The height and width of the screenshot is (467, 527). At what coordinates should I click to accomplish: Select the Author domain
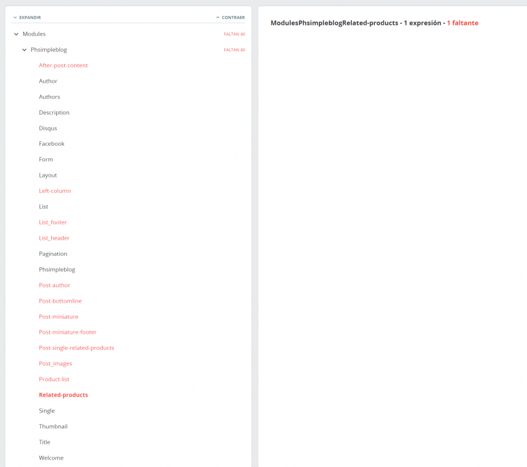click(x=48, y=81)
